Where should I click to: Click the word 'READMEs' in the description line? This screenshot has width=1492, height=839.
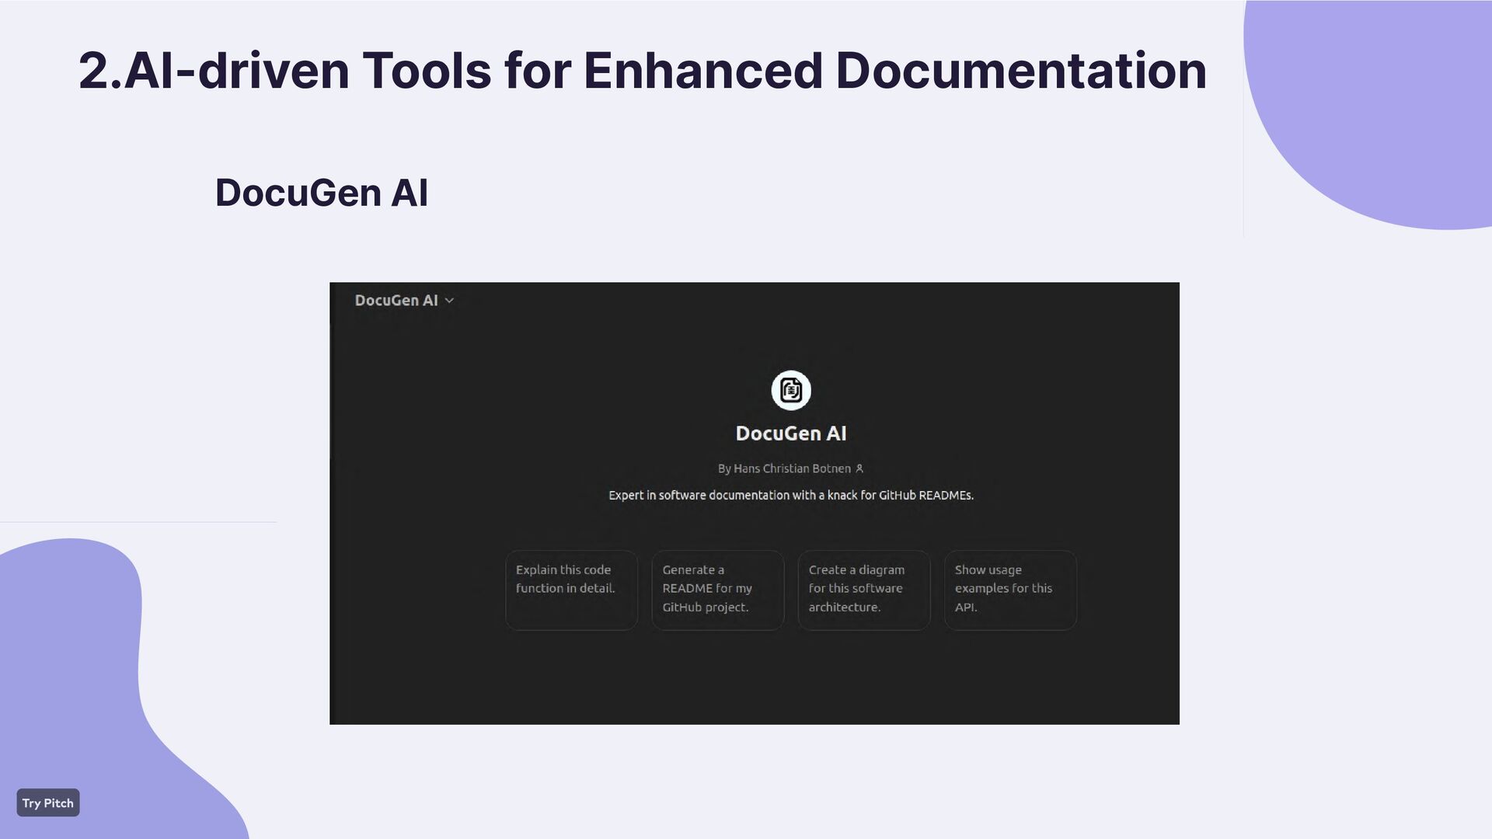point(945,496)
